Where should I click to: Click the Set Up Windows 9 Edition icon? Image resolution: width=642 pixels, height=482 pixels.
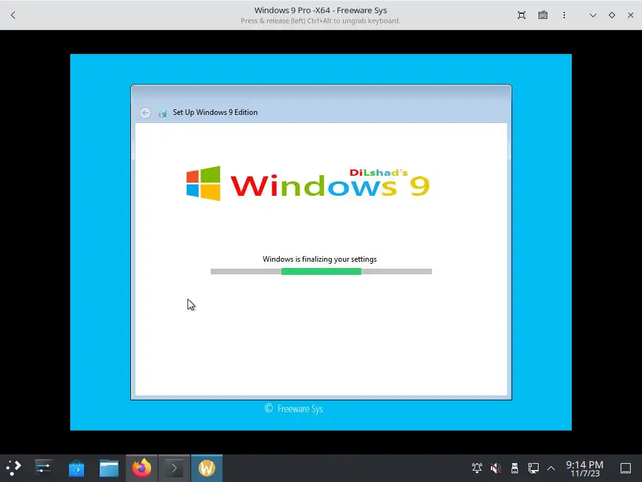(x=162, y=113)
